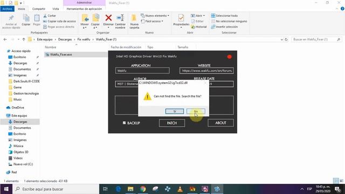The width and height of the screenshot is (345, 194).
Task: Create a Nueva carpeta
Action: 134,22
